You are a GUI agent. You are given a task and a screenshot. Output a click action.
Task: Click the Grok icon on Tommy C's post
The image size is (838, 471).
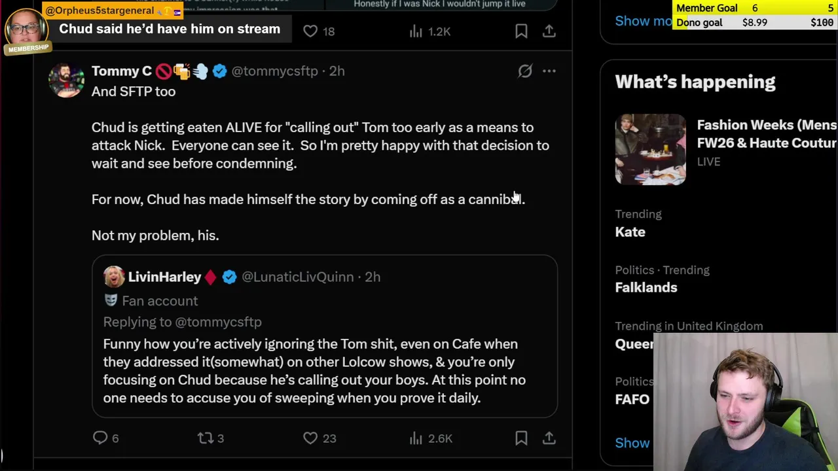[x=525, y=71]
